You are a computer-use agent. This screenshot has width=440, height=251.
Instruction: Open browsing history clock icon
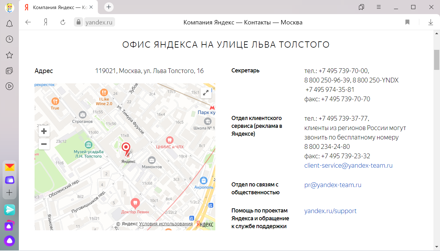click(9, 39)
